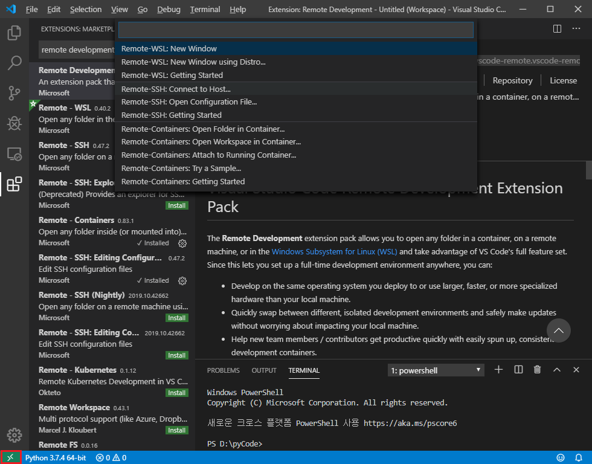
Task: Create a new terminal with plus icon
Action: coord(499,370)
